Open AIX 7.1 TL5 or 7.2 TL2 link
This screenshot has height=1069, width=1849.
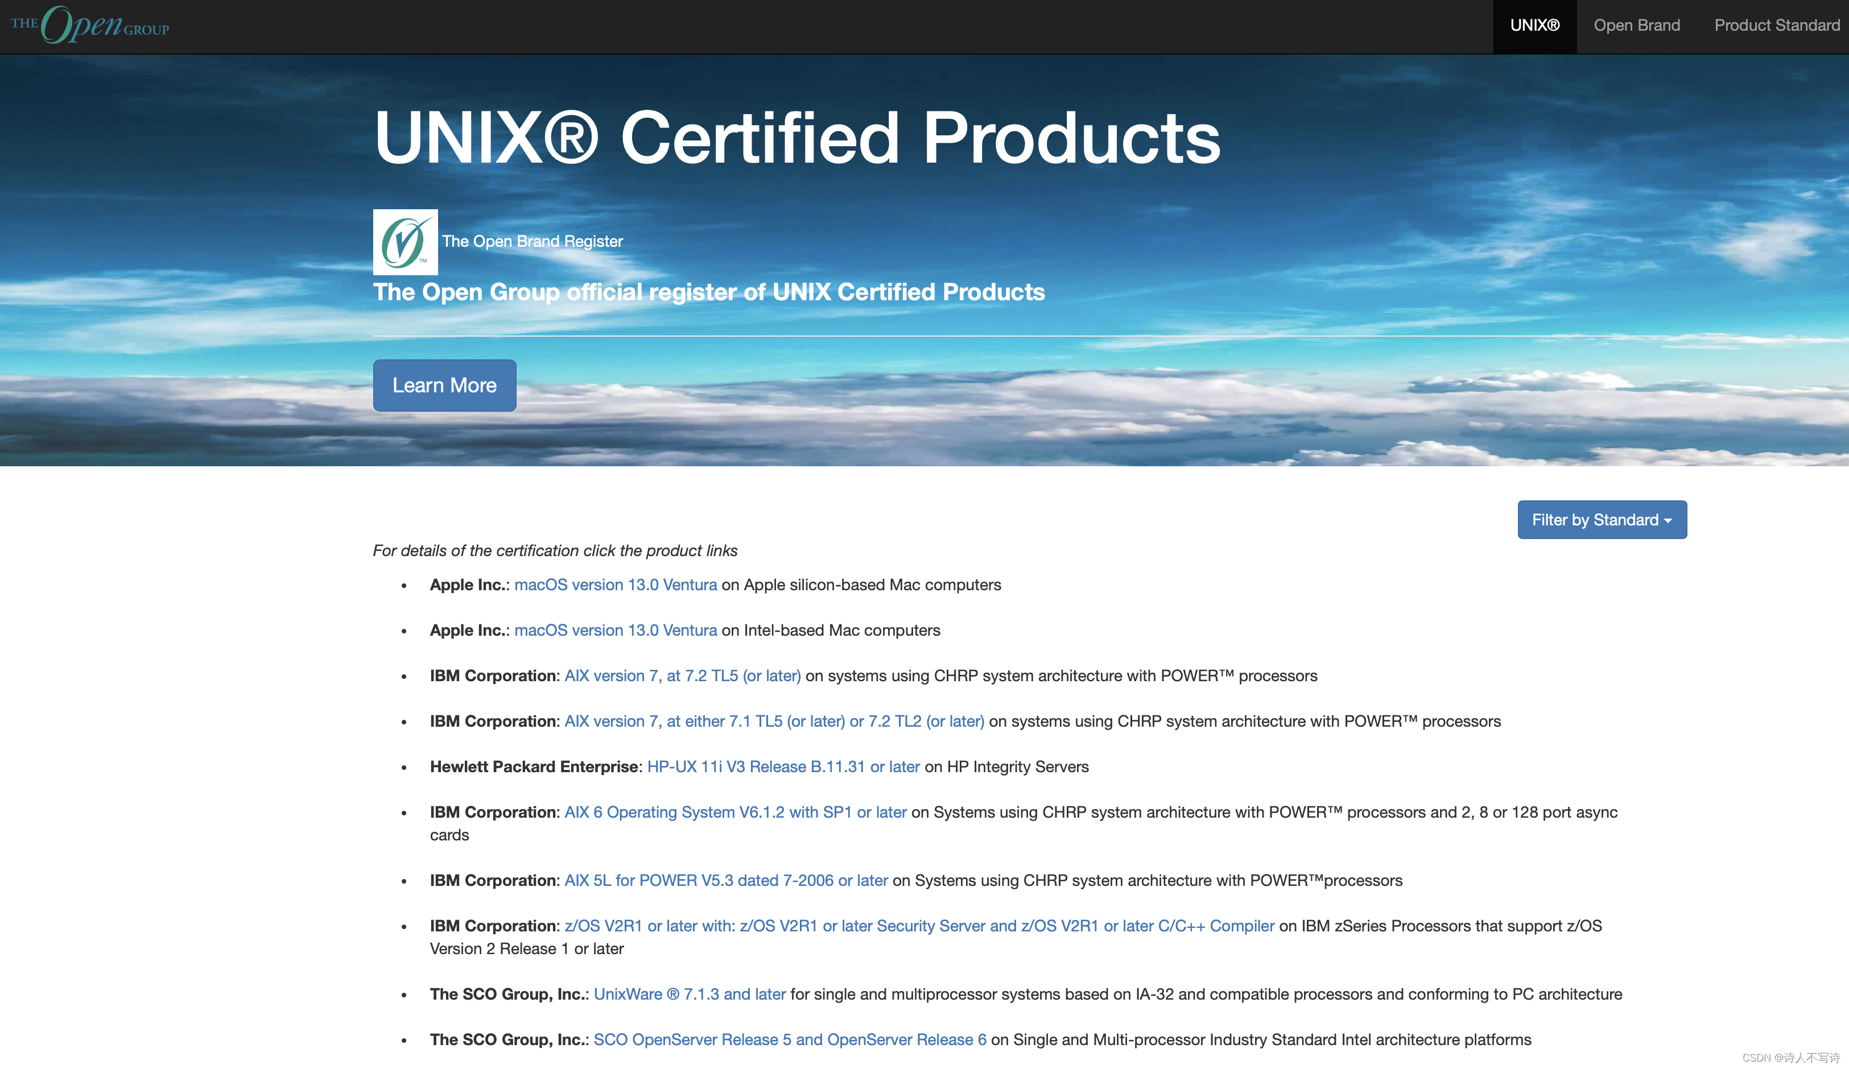pos(773,722)
